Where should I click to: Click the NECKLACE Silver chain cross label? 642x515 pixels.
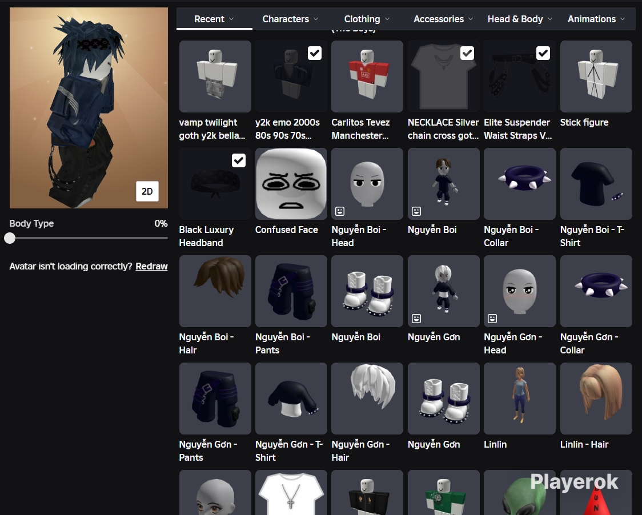click(x=443, y=129)
